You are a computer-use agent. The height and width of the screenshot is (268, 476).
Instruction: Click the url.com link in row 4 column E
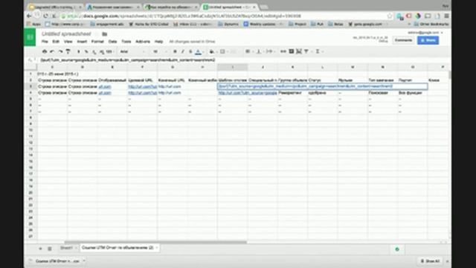click(x=105, y=92)
